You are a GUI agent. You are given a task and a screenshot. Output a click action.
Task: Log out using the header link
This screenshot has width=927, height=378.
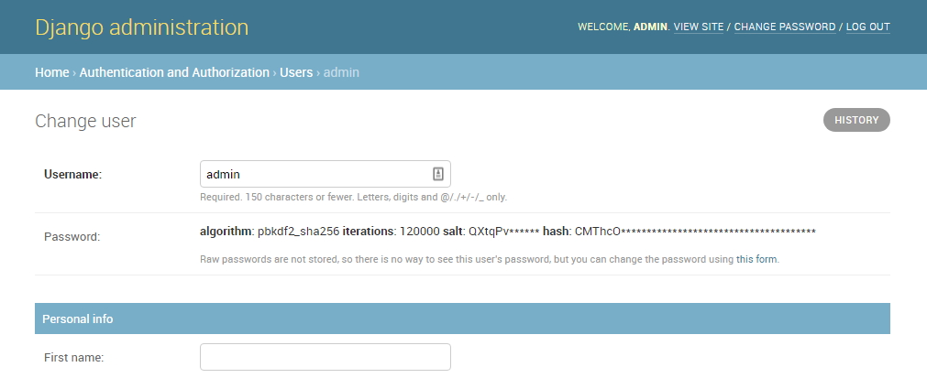click(x=867, y=27)
